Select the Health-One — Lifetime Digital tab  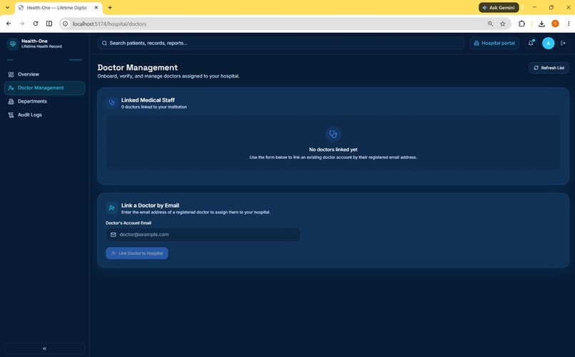[x=58, y=8]
